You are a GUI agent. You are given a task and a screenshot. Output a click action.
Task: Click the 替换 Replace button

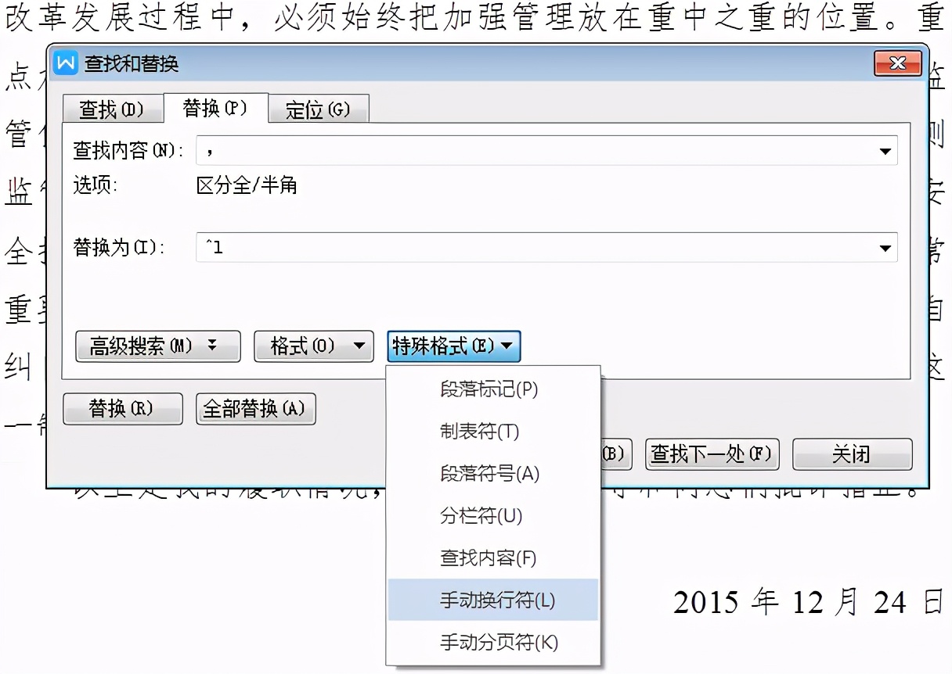pyautogui.click(x=122, y=408)
